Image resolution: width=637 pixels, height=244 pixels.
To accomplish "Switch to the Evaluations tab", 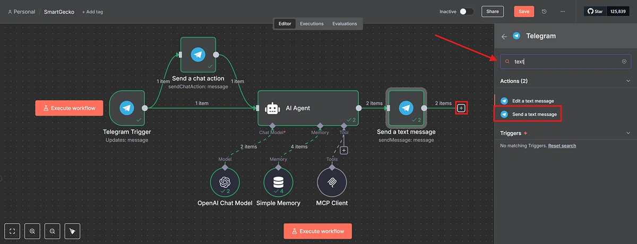I will [345, 24].
